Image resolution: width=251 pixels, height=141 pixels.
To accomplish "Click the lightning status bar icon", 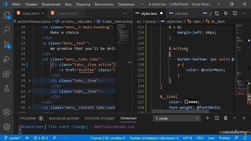I will 55,138.
